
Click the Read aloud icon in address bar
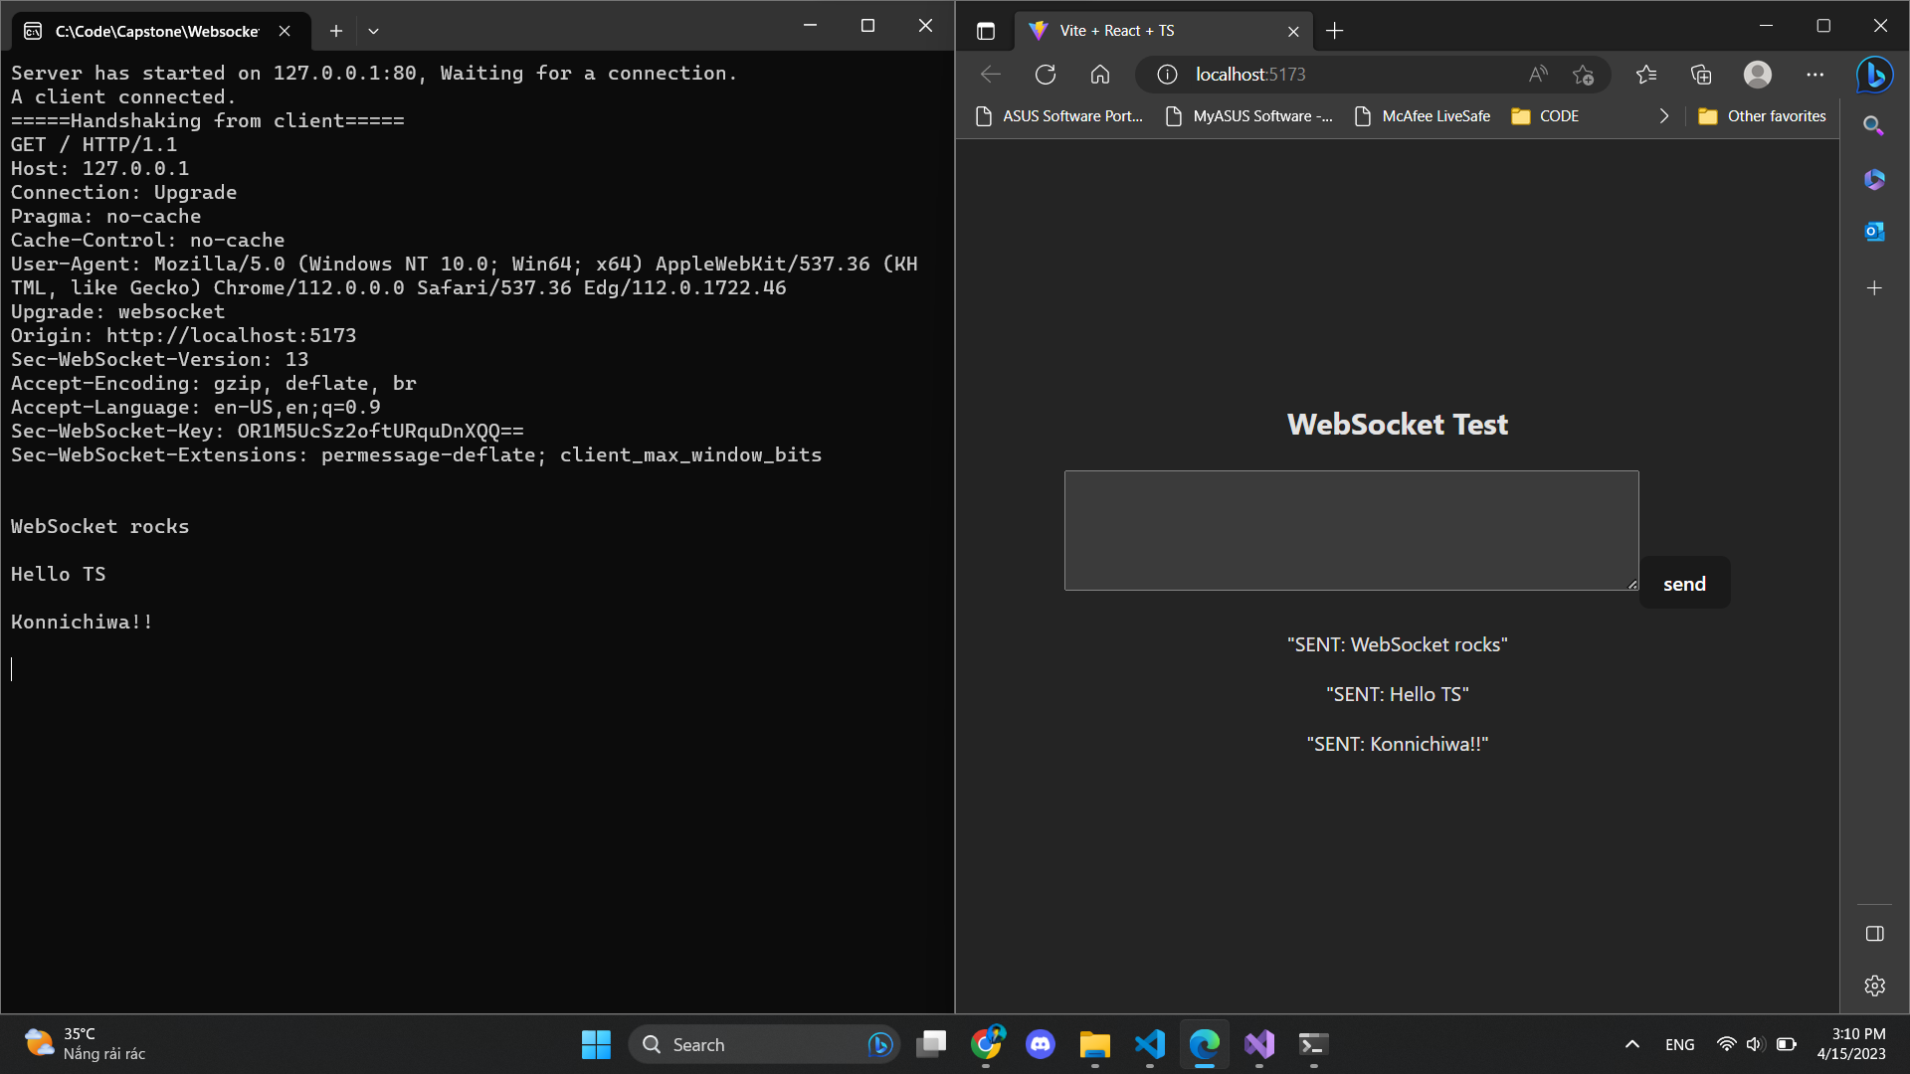(x=1538, y=75)
